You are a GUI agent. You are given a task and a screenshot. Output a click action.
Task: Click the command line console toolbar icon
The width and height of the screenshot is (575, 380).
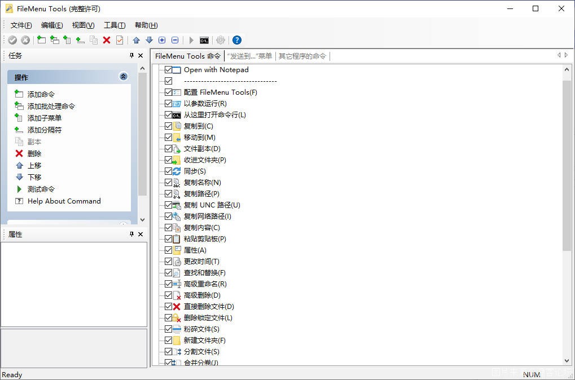click(x=204, y=40)
